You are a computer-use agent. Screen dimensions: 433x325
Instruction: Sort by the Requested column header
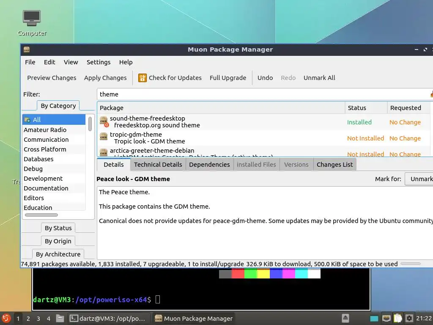click(409, 108)
